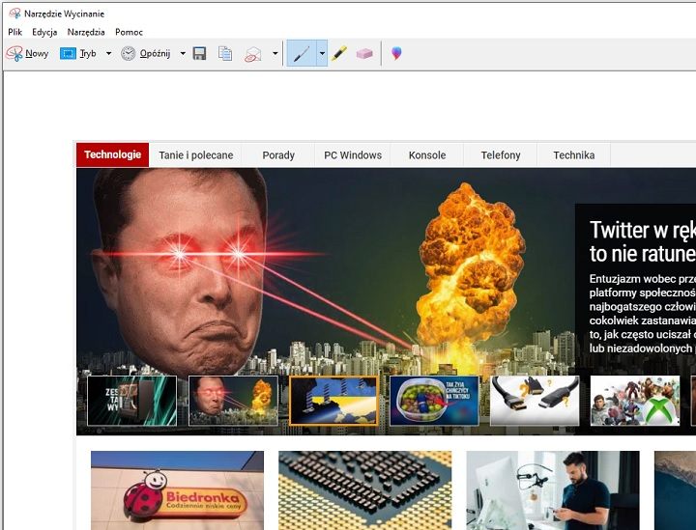Open the Plik menu
Viewport: 696px width, 530px height.
(x=15, y=32)
